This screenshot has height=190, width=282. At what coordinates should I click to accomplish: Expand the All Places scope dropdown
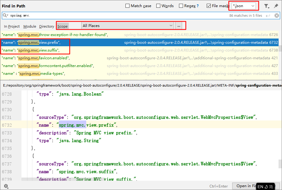[171, 25]
